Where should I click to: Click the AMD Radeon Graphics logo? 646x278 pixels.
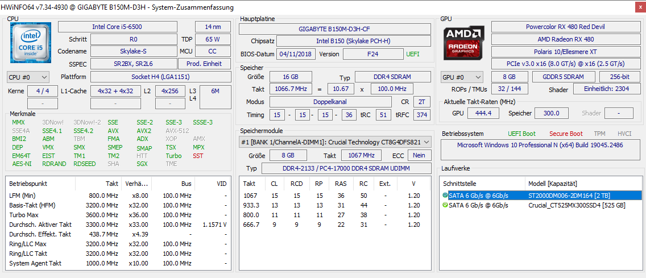(463, 43)
